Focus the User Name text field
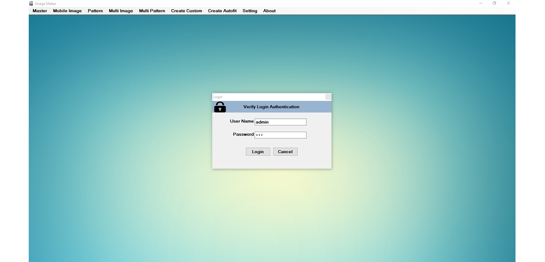Viewport: 545px width, 262px height. 280,122
